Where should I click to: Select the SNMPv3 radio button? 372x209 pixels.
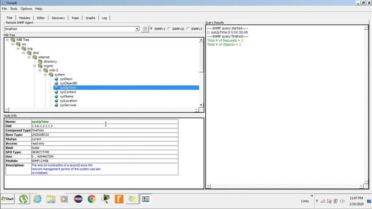tap(188, 28)
